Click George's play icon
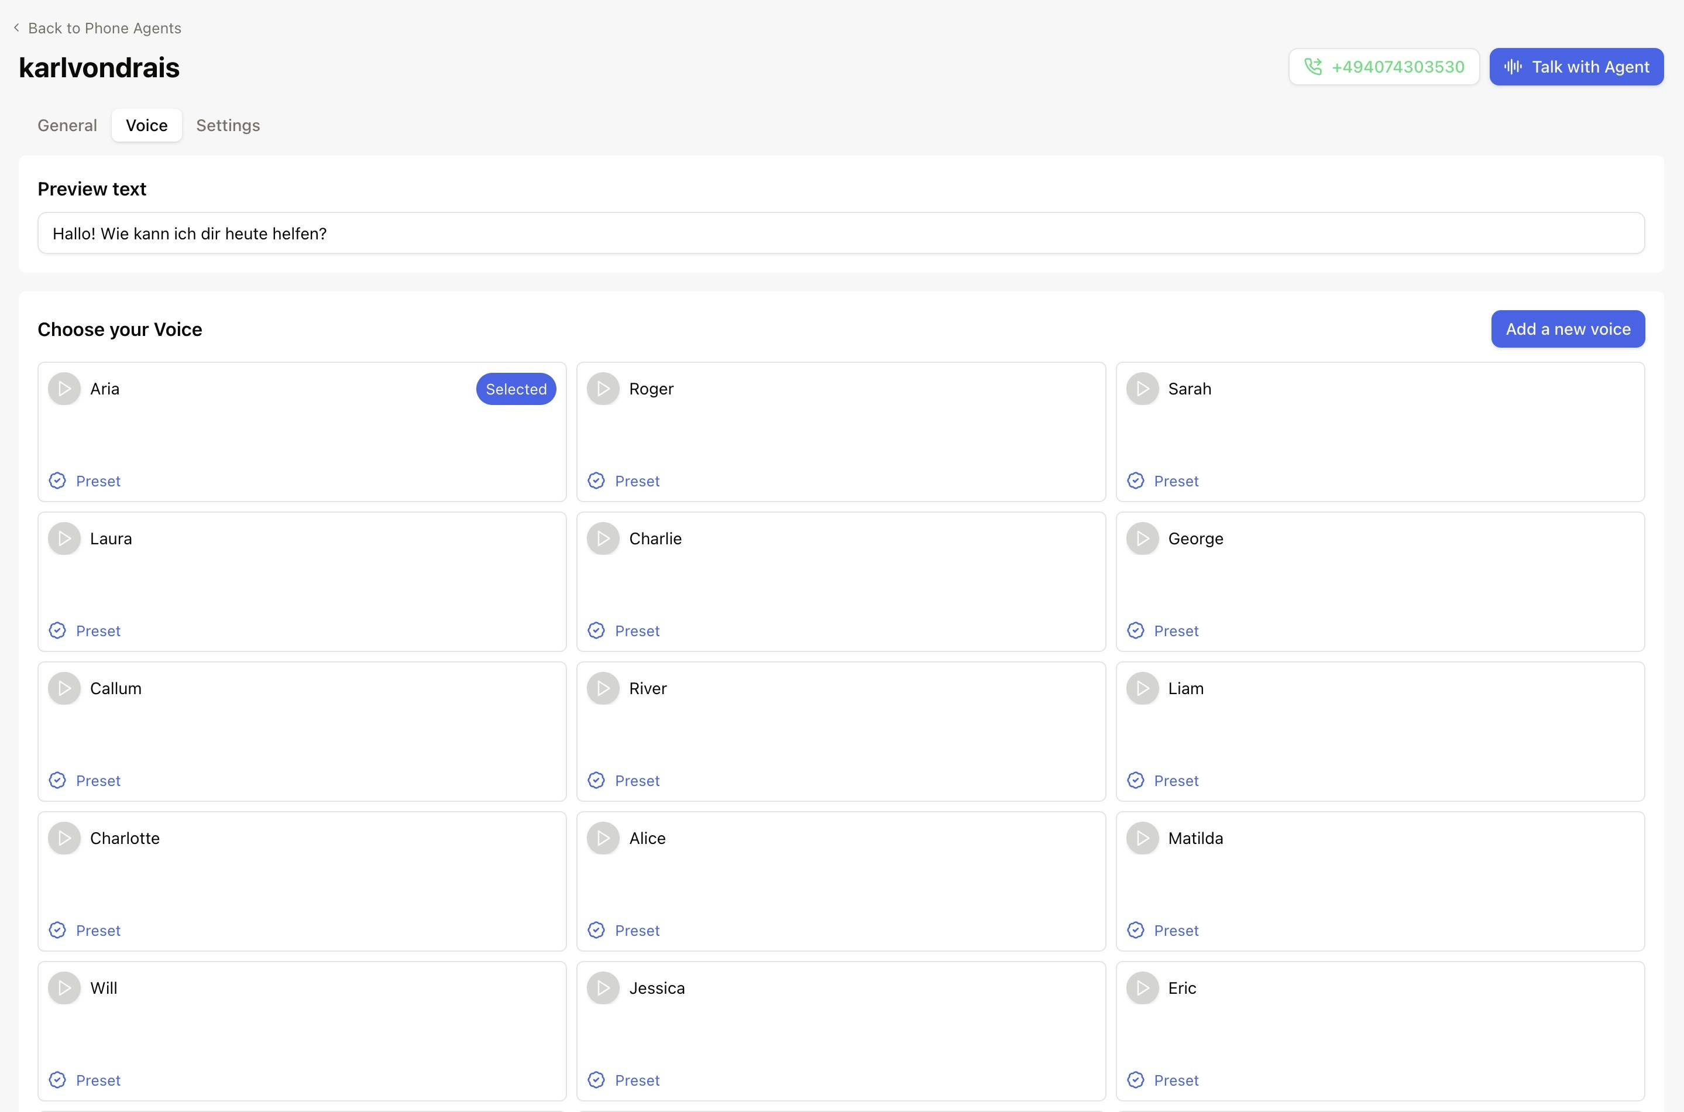The image size is (1684, 1112). pos(1142,538)
